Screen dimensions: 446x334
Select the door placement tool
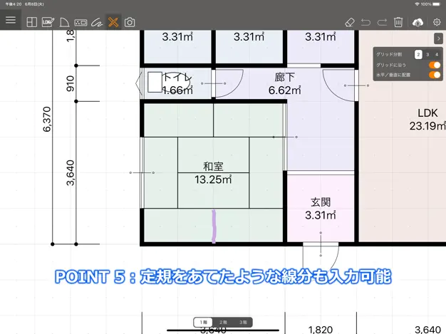(65, 22)
